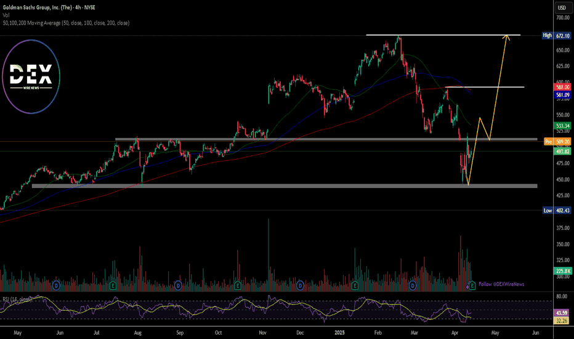Select the red 588.00 moving average label

[563, 88]
